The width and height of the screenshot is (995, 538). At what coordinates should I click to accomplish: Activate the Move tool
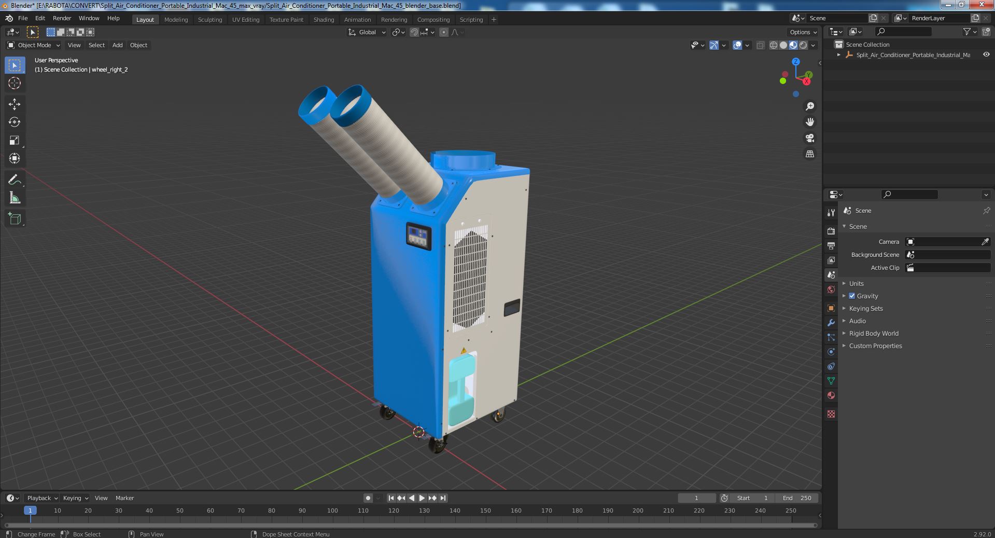pos(15,104)
